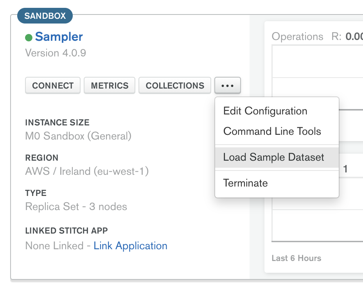Click the SANDBOX tier badge
The image size is (363, 290).
[x=45, y=16]
